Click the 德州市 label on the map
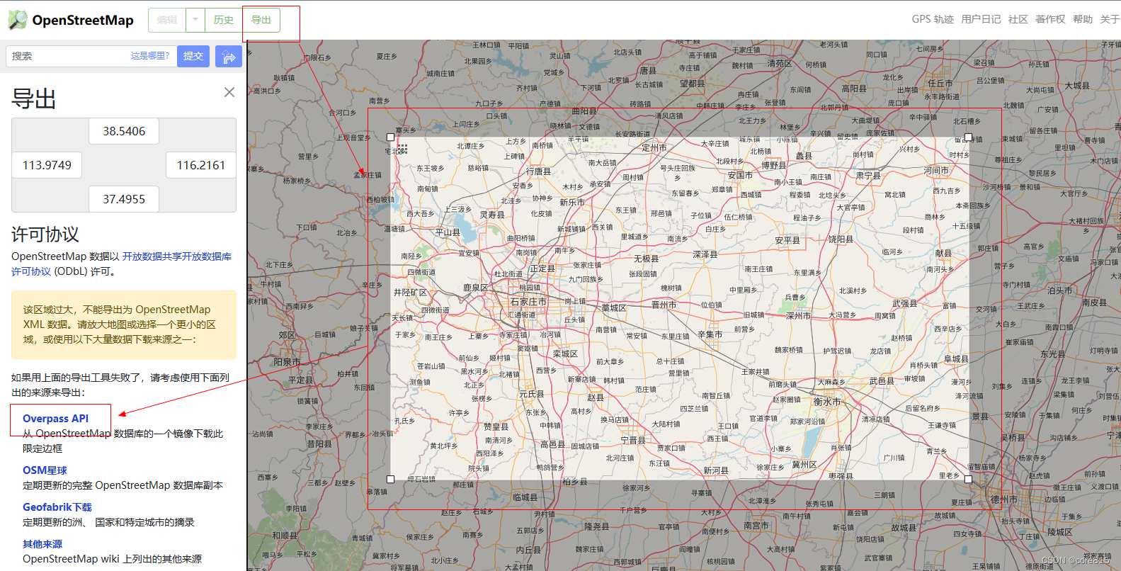The width and height of the screenshot is (1121, 571). (x=1003, y=499)
